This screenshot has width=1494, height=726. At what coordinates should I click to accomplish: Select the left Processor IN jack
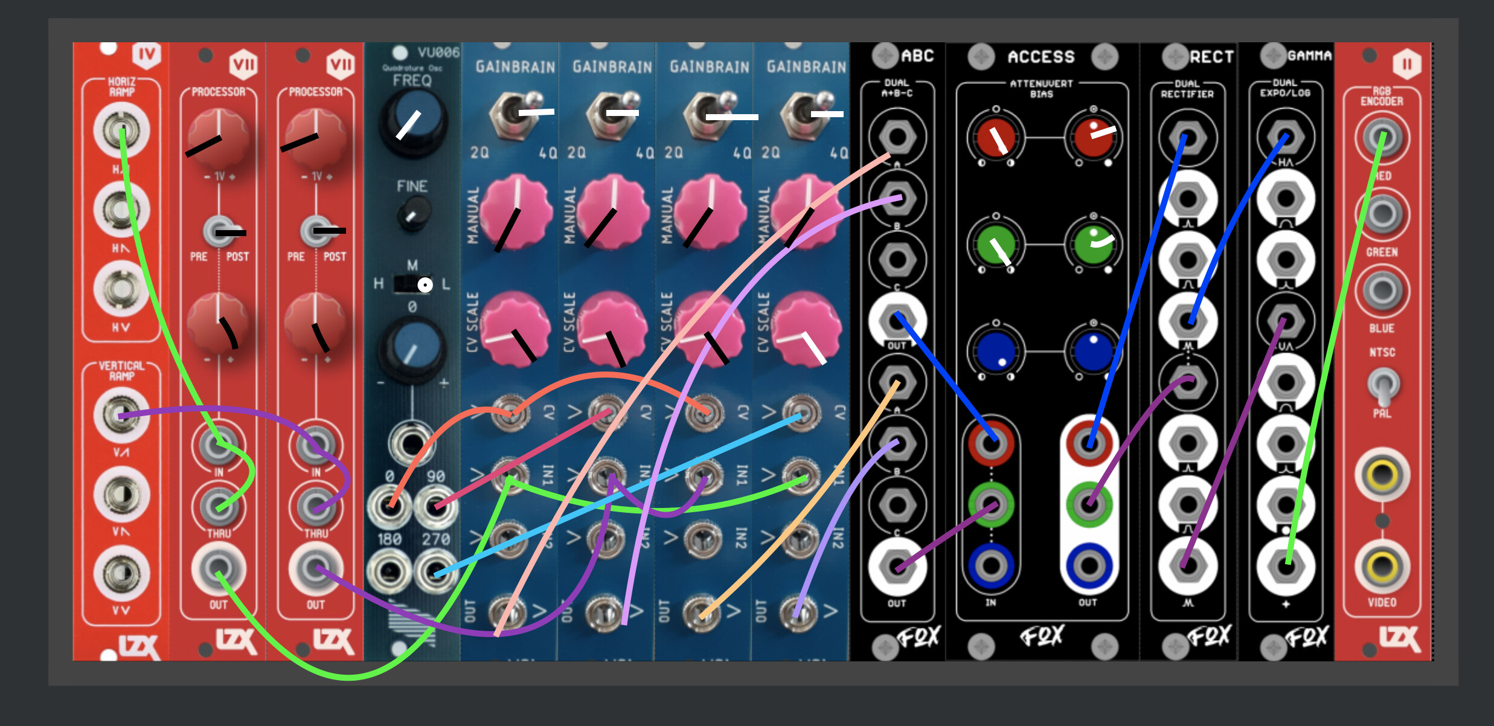218,446
